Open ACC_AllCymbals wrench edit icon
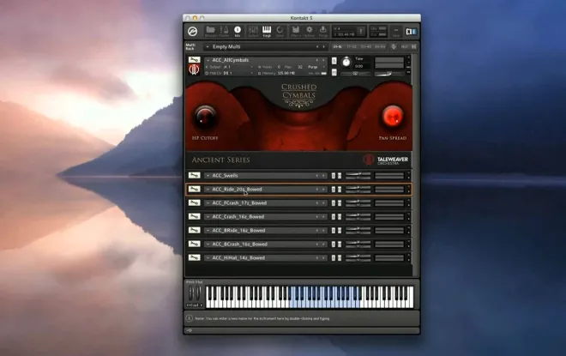Image resolution: width=566 pixels, height=356 pixels. [x=194, y=60]
